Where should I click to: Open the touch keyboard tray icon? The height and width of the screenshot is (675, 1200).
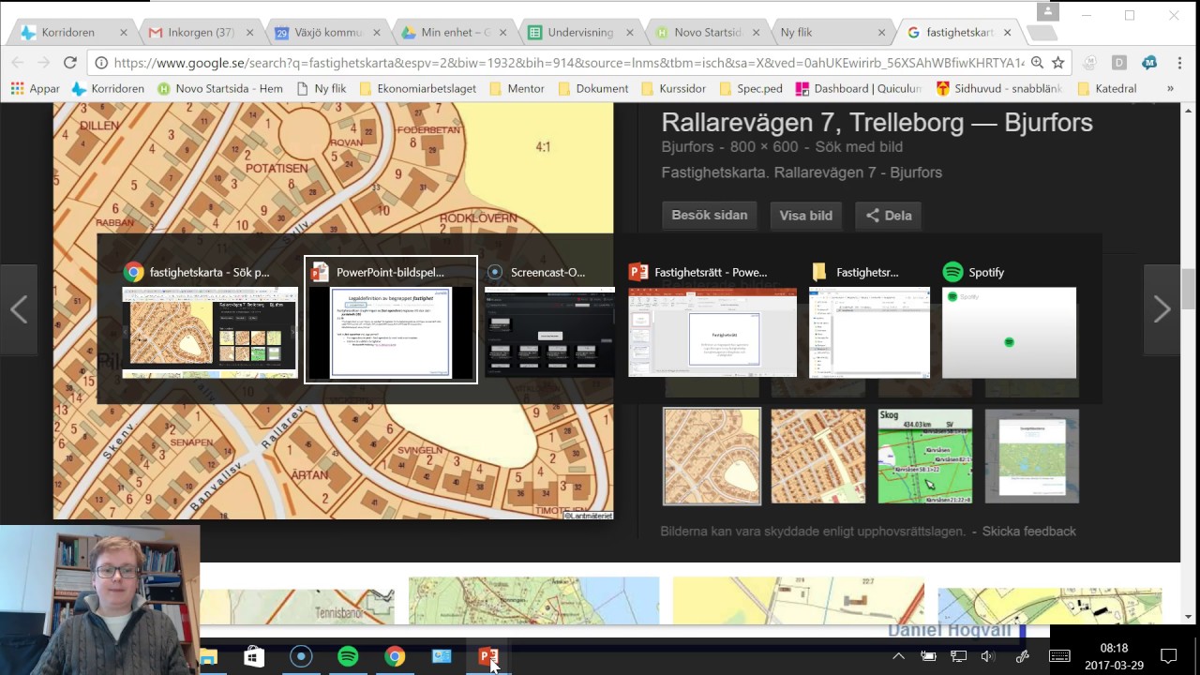point(1059,656)
